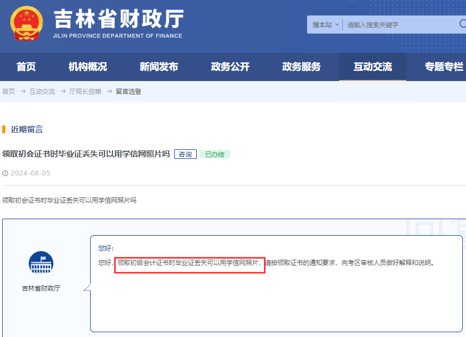Go to the 新闻发布 section

(159, 67)
